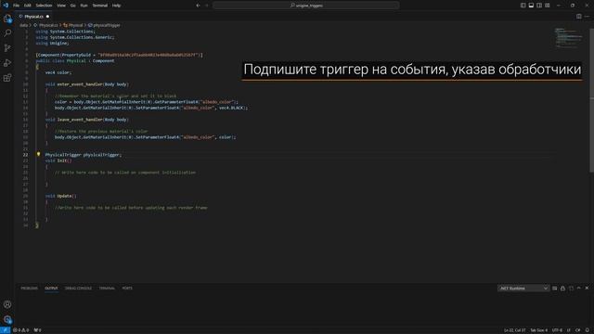Viewport: 594px width, 334px height.
Task: Click Ln 22, Col 37 cursor position
Action: (x=514, y=330)
